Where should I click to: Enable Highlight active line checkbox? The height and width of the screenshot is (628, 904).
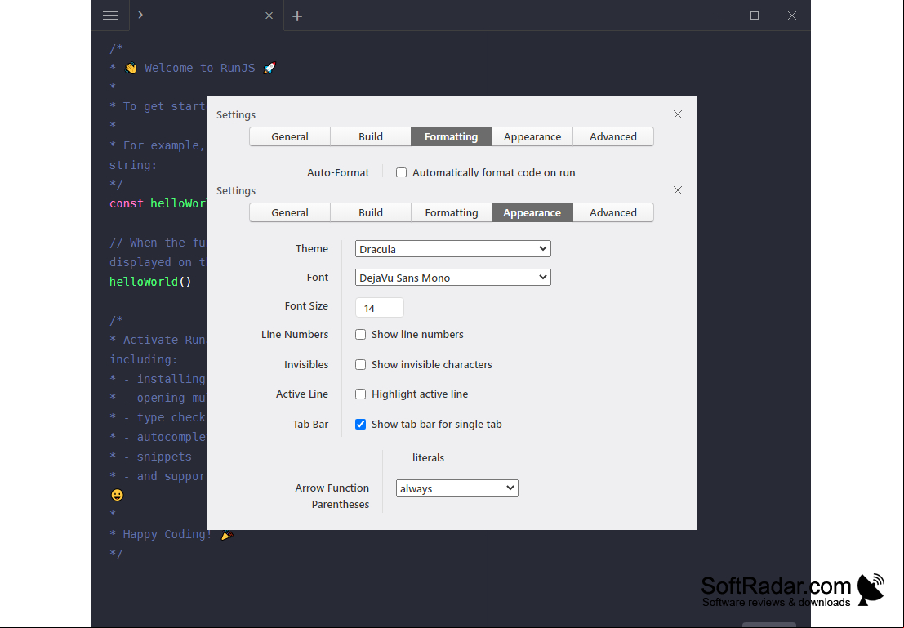pos(360,394)
